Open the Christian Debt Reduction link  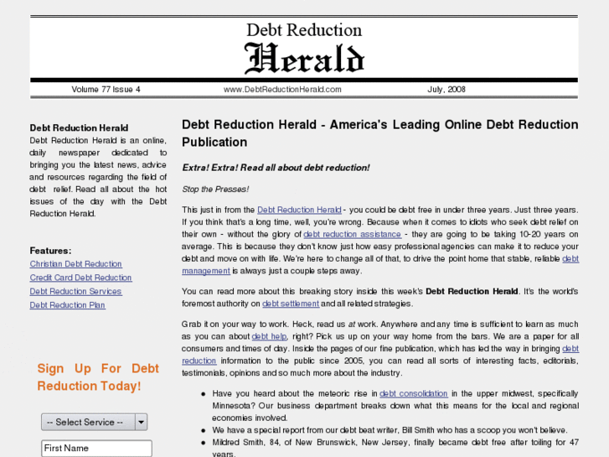point(75,264)
